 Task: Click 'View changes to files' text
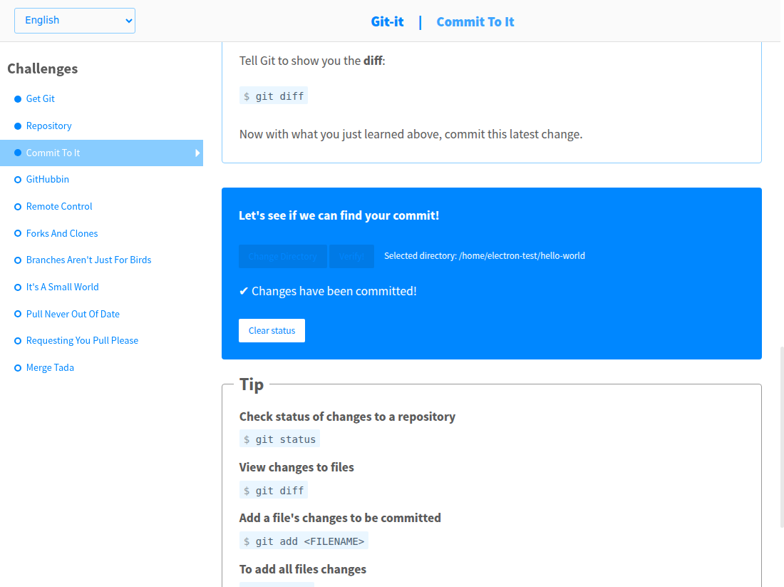coord(296,467)
